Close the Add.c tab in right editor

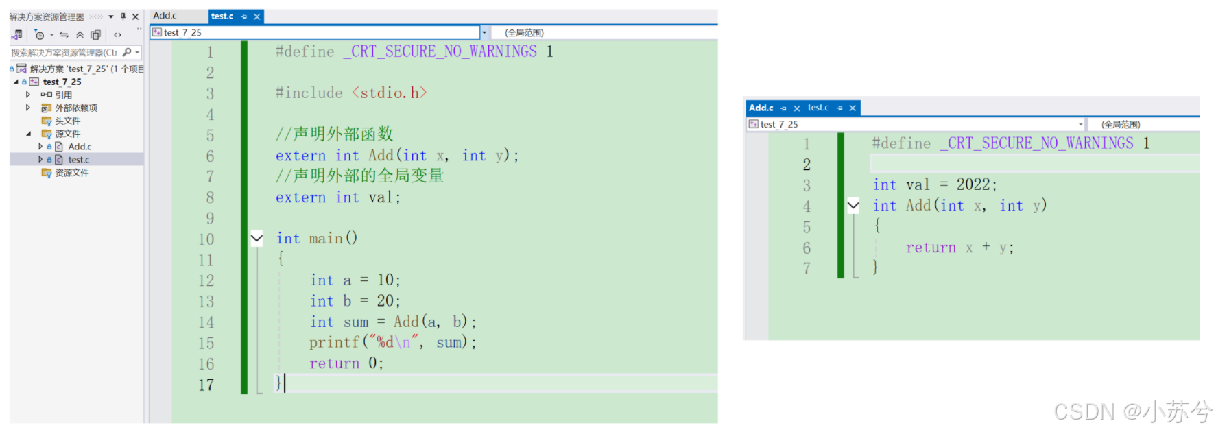797,108
